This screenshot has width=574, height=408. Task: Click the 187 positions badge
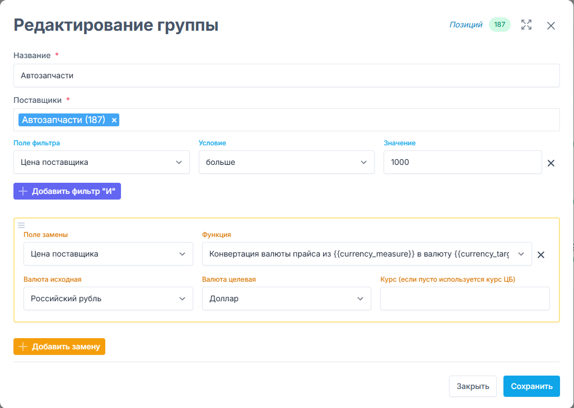pyautogui.click(x=500, y=25)
